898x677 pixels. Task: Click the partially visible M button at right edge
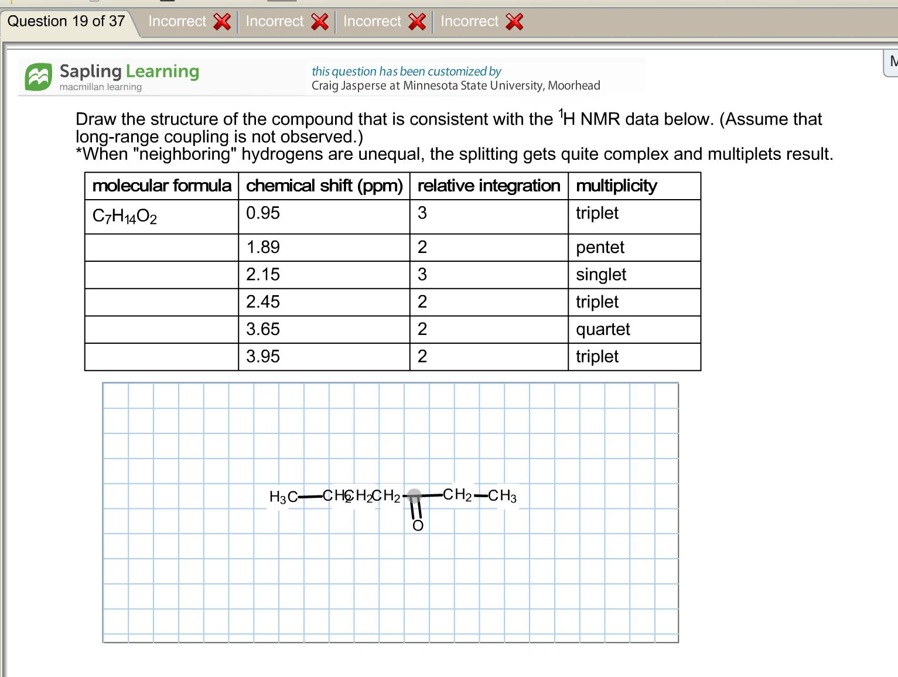pyautogui.click(x=892, y=61)
